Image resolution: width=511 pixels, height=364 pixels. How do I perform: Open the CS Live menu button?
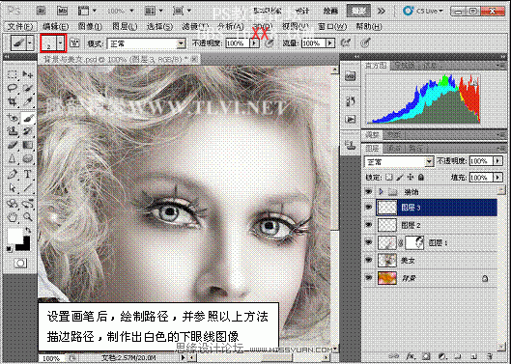(x=423, y=11)
